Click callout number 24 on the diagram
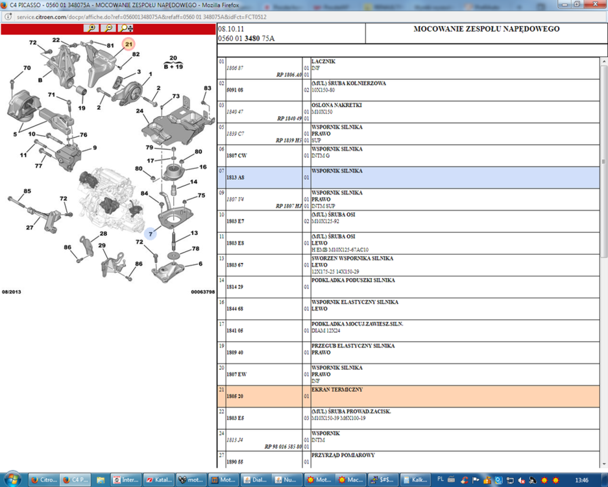 [x=140, y=110]
